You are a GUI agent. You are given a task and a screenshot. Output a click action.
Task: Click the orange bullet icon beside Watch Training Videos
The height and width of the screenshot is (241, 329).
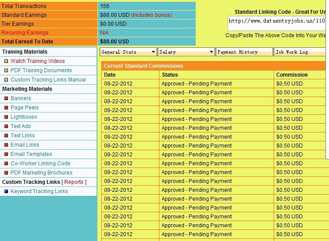click(x=6, y=61)
